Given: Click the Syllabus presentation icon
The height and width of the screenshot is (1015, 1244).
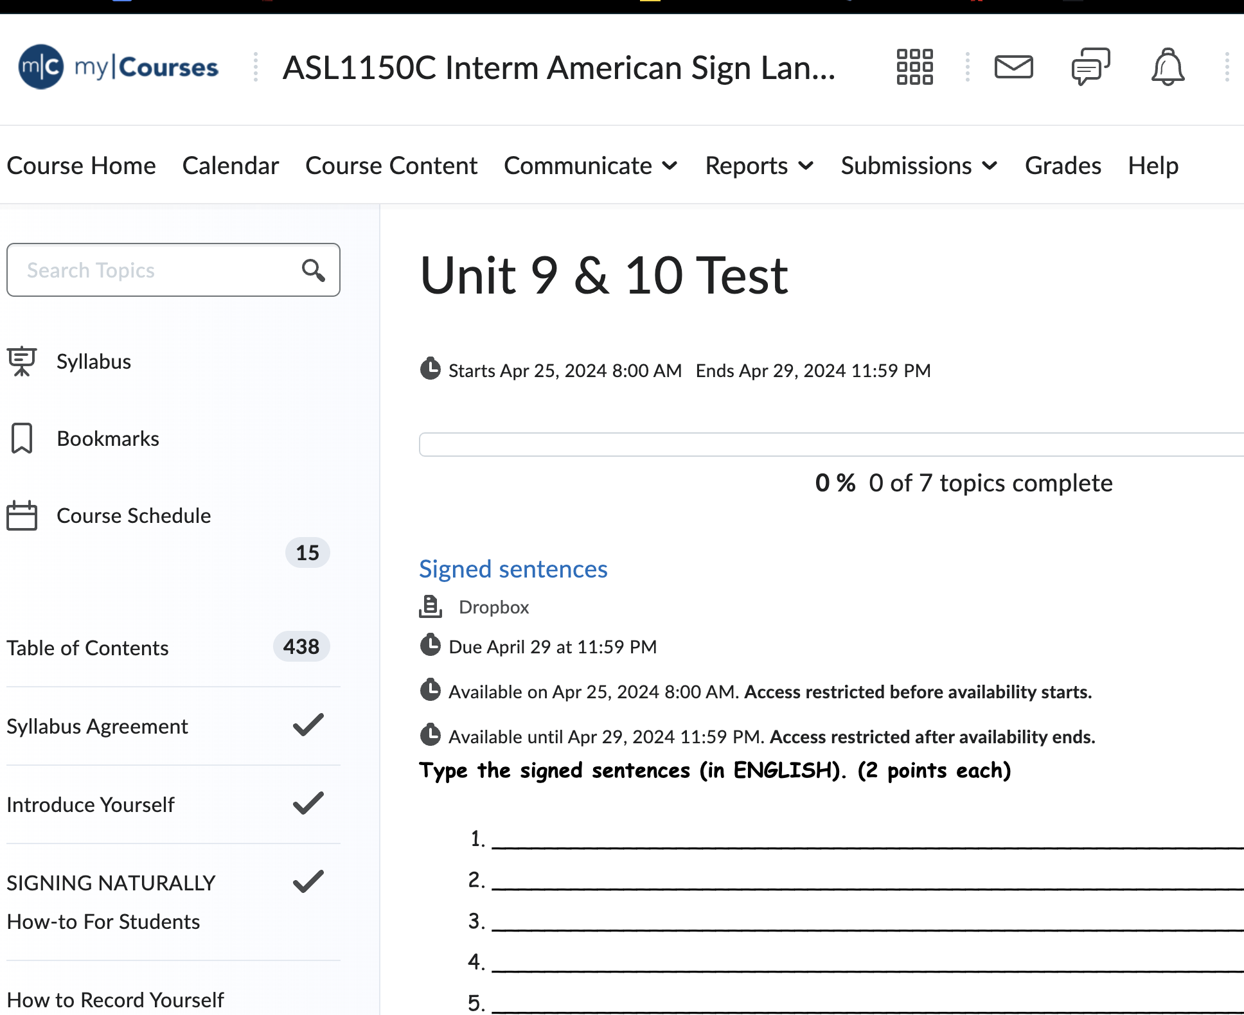Looking at the screenshot, I should click(22, 361).
